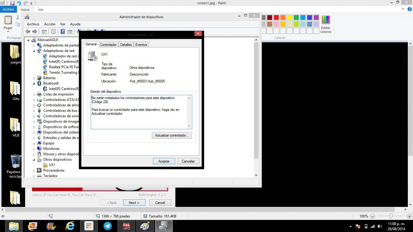Viewport: 413px width, 232px height.
Task: Click the update driver software toolbar icon
Action: (69, 31)
